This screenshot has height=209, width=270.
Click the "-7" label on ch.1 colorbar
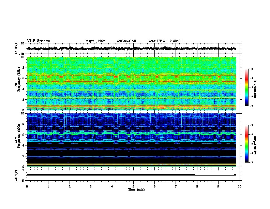(x=251, y=106)
